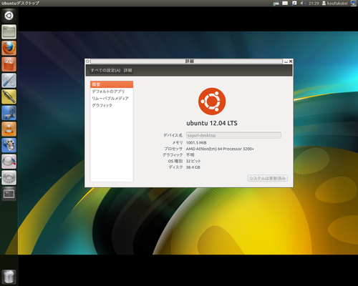Open the Ubuntu Dash home button

(9, 16)
